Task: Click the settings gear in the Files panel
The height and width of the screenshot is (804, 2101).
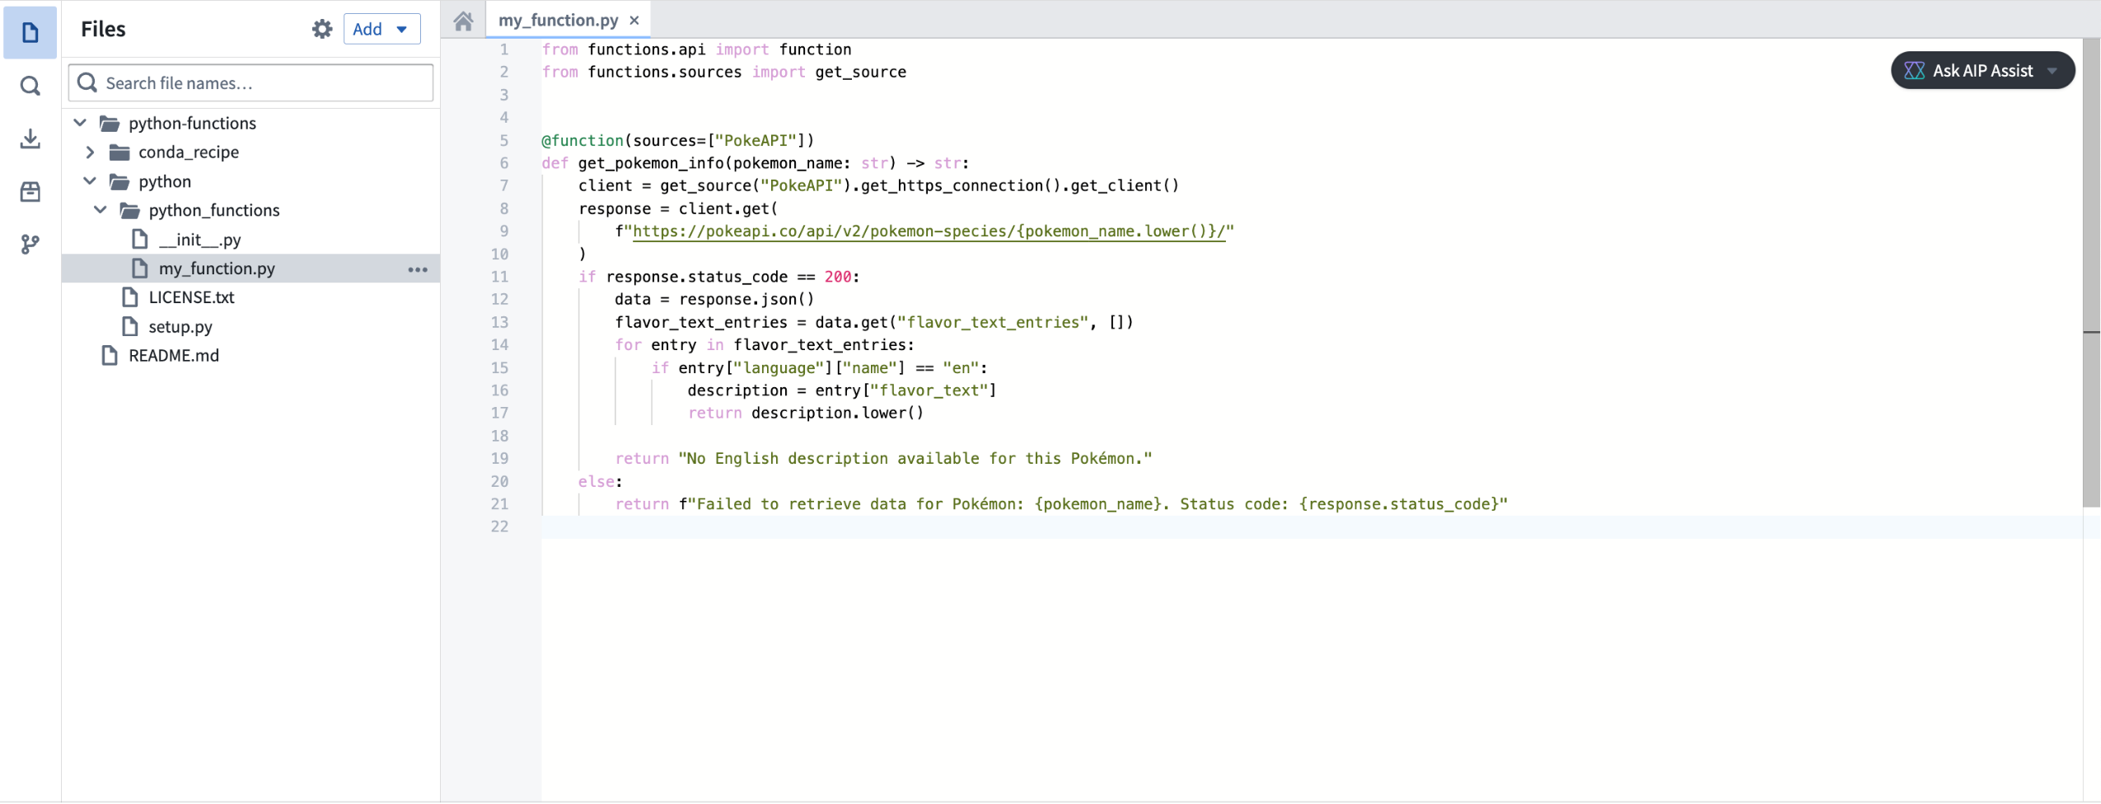Action: [322, 28]
